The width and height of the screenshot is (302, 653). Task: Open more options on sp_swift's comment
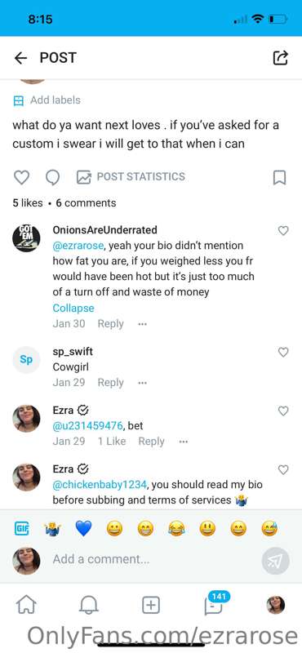pos(143,383)
